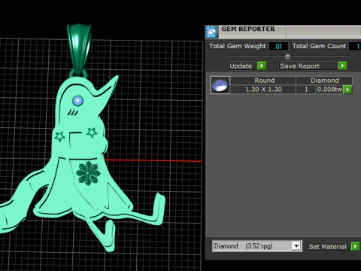
Task: Click the Total Gem Count value field
Action: pos(355,47)
